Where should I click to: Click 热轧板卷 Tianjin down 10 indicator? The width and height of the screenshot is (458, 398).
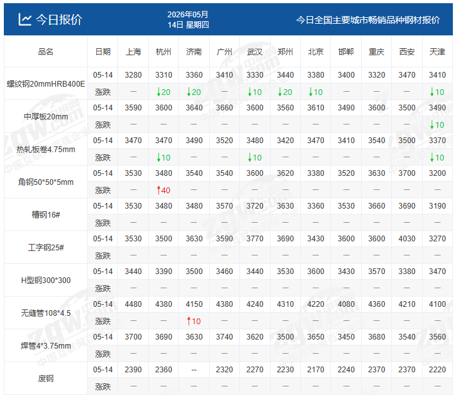(x=437, y=158)
